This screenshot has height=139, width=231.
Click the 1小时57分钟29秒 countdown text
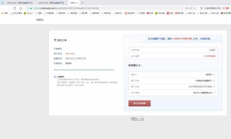[182, 39]
